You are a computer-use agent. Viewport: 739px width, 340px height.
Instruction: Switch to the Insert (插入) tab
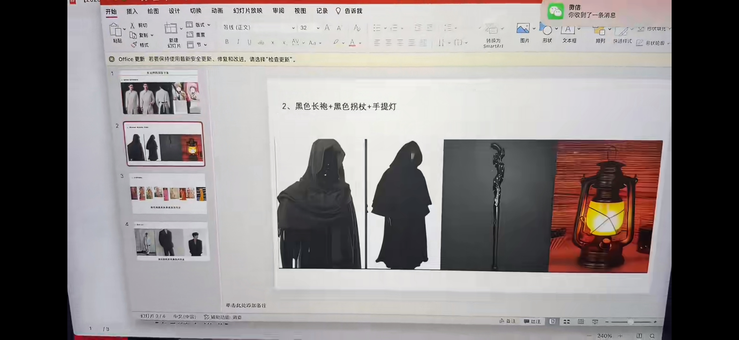click(x=132, y=12)
